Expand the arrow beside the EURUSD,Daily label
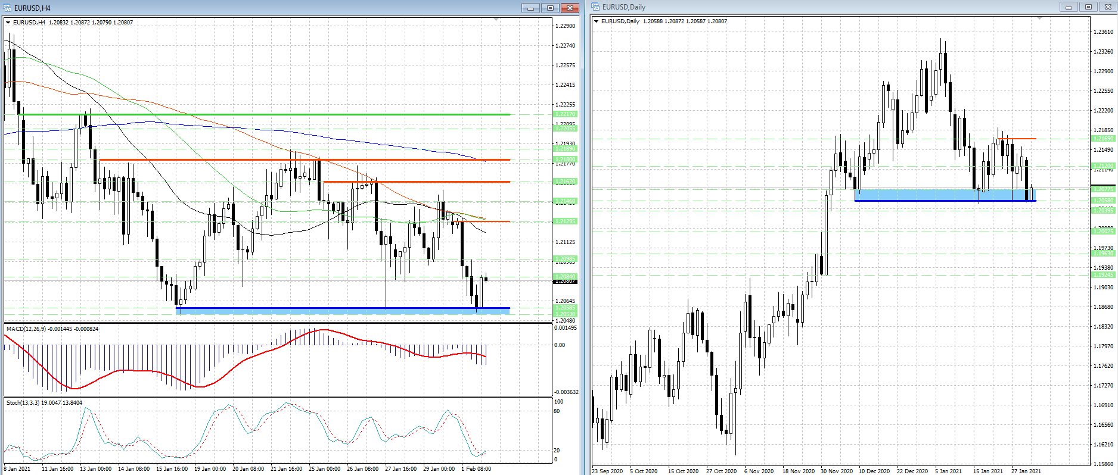Screen dimensions: 1118x475 596,21
